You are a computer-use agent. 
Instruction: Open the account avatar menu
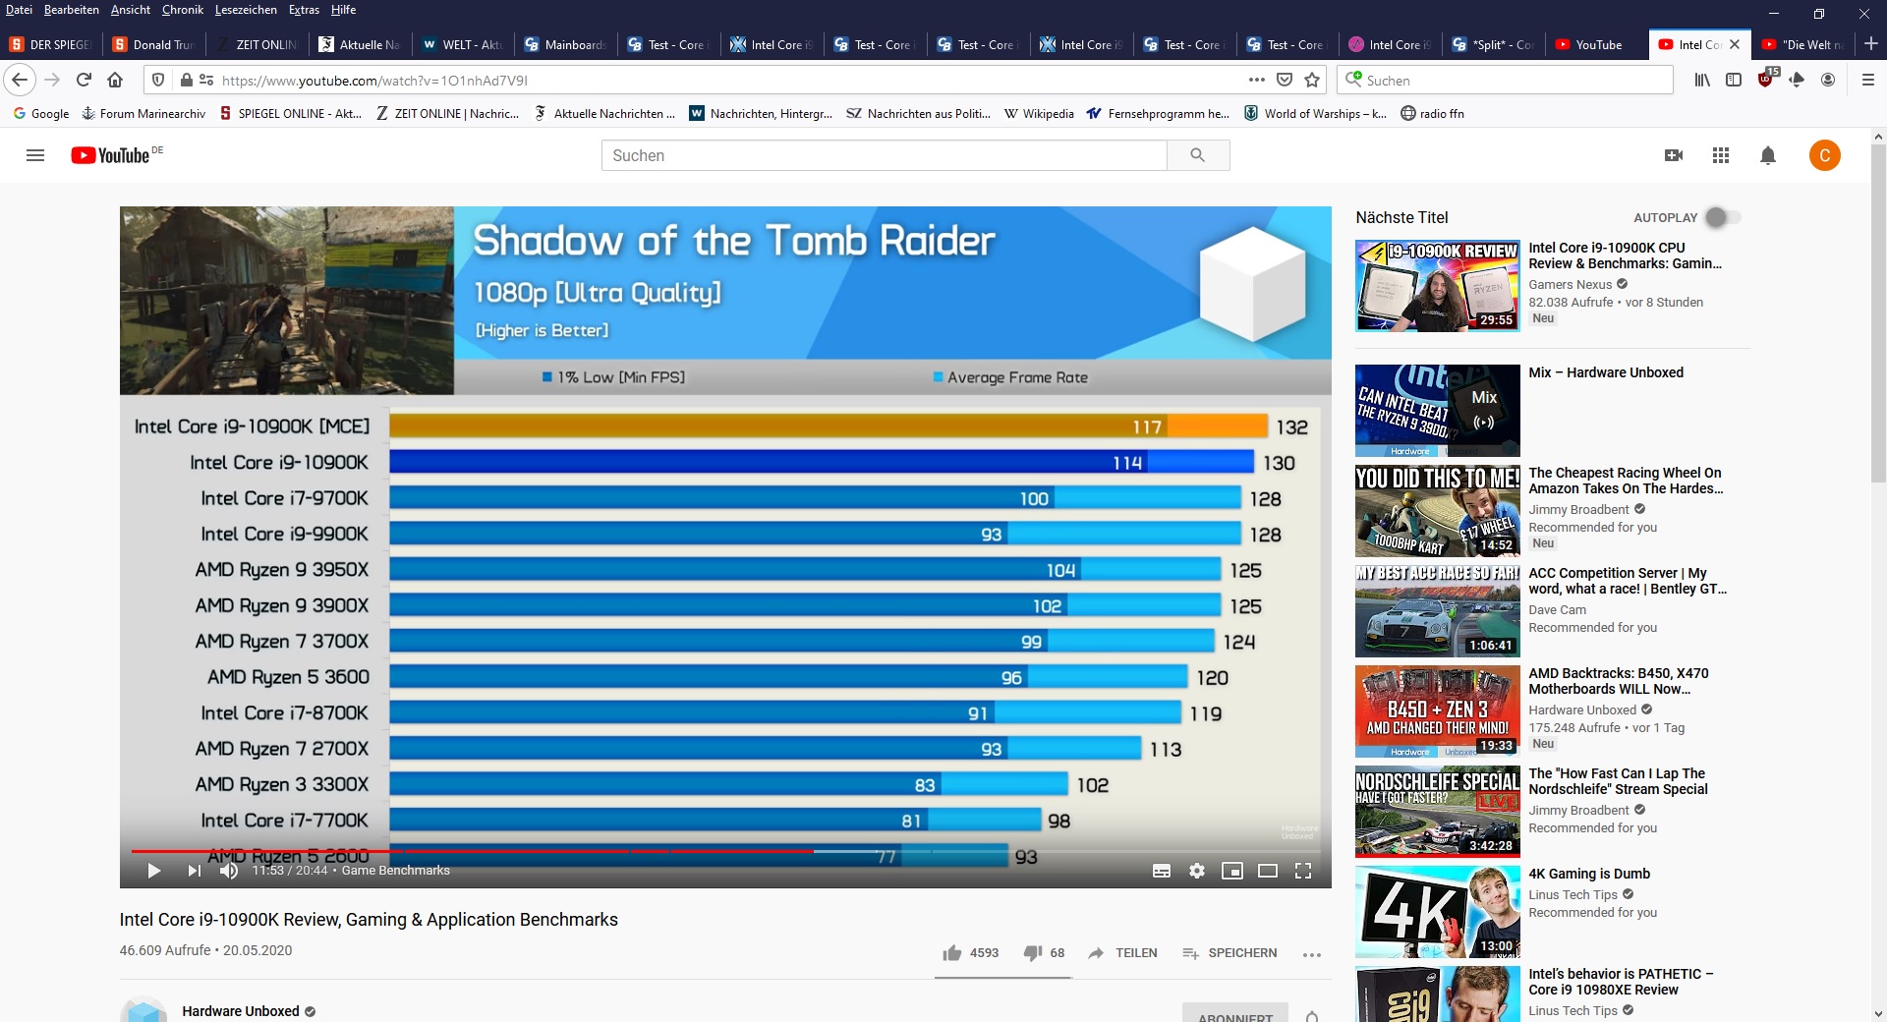pyautogui.click(x=1825, y=155)
